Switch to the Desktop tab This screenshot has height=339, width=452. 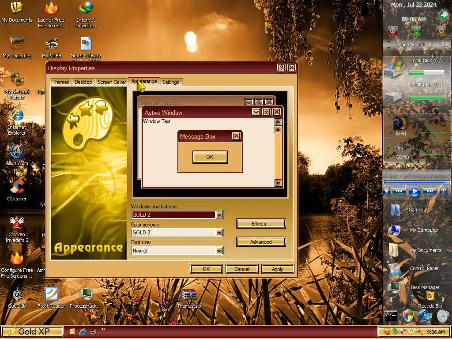(x=83, y=82)
